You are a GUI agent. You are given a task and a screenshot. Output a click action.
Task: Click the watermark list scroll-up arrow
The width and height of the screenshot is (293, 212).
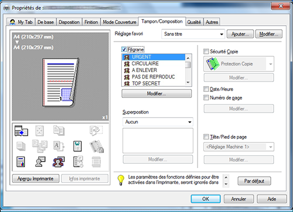click(x=188, y=58)
